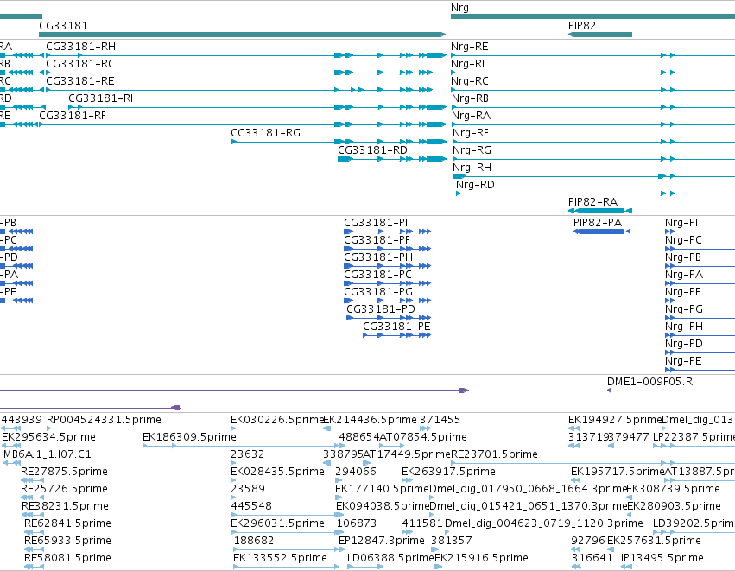Viewport: 735px width, 571px height.
Task: Click protein CG33181-PF
Action: (377, 240)
